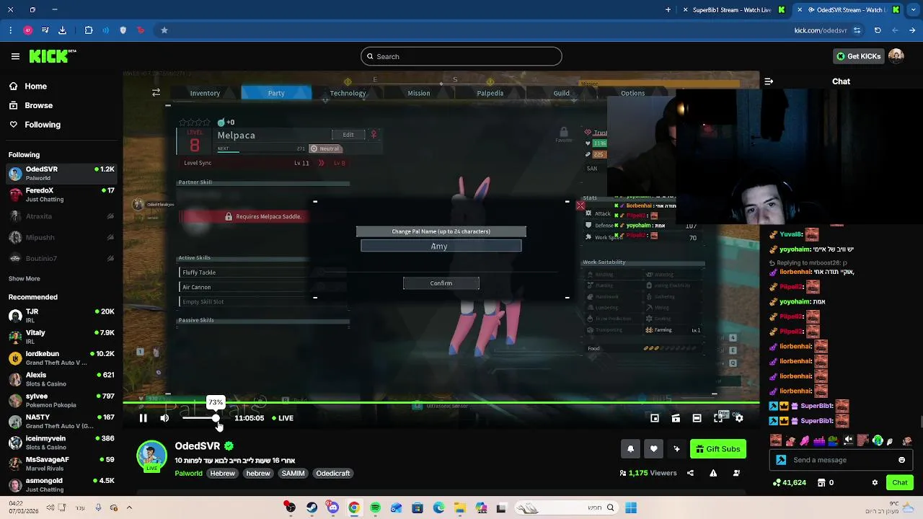This screenshot has height=519, width=923.
Task: Report the stream via warning icon
Action: click(x=713, y=473)
